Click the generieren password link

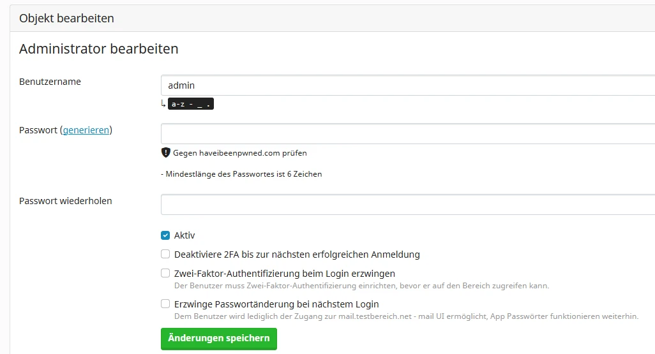coord(86,130)
